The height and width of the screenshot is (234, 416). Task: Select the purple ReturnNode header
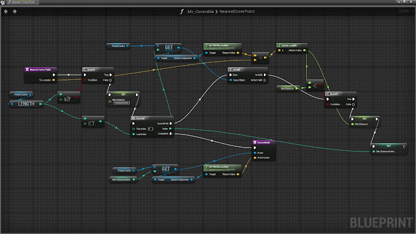[x=264, y=142]
